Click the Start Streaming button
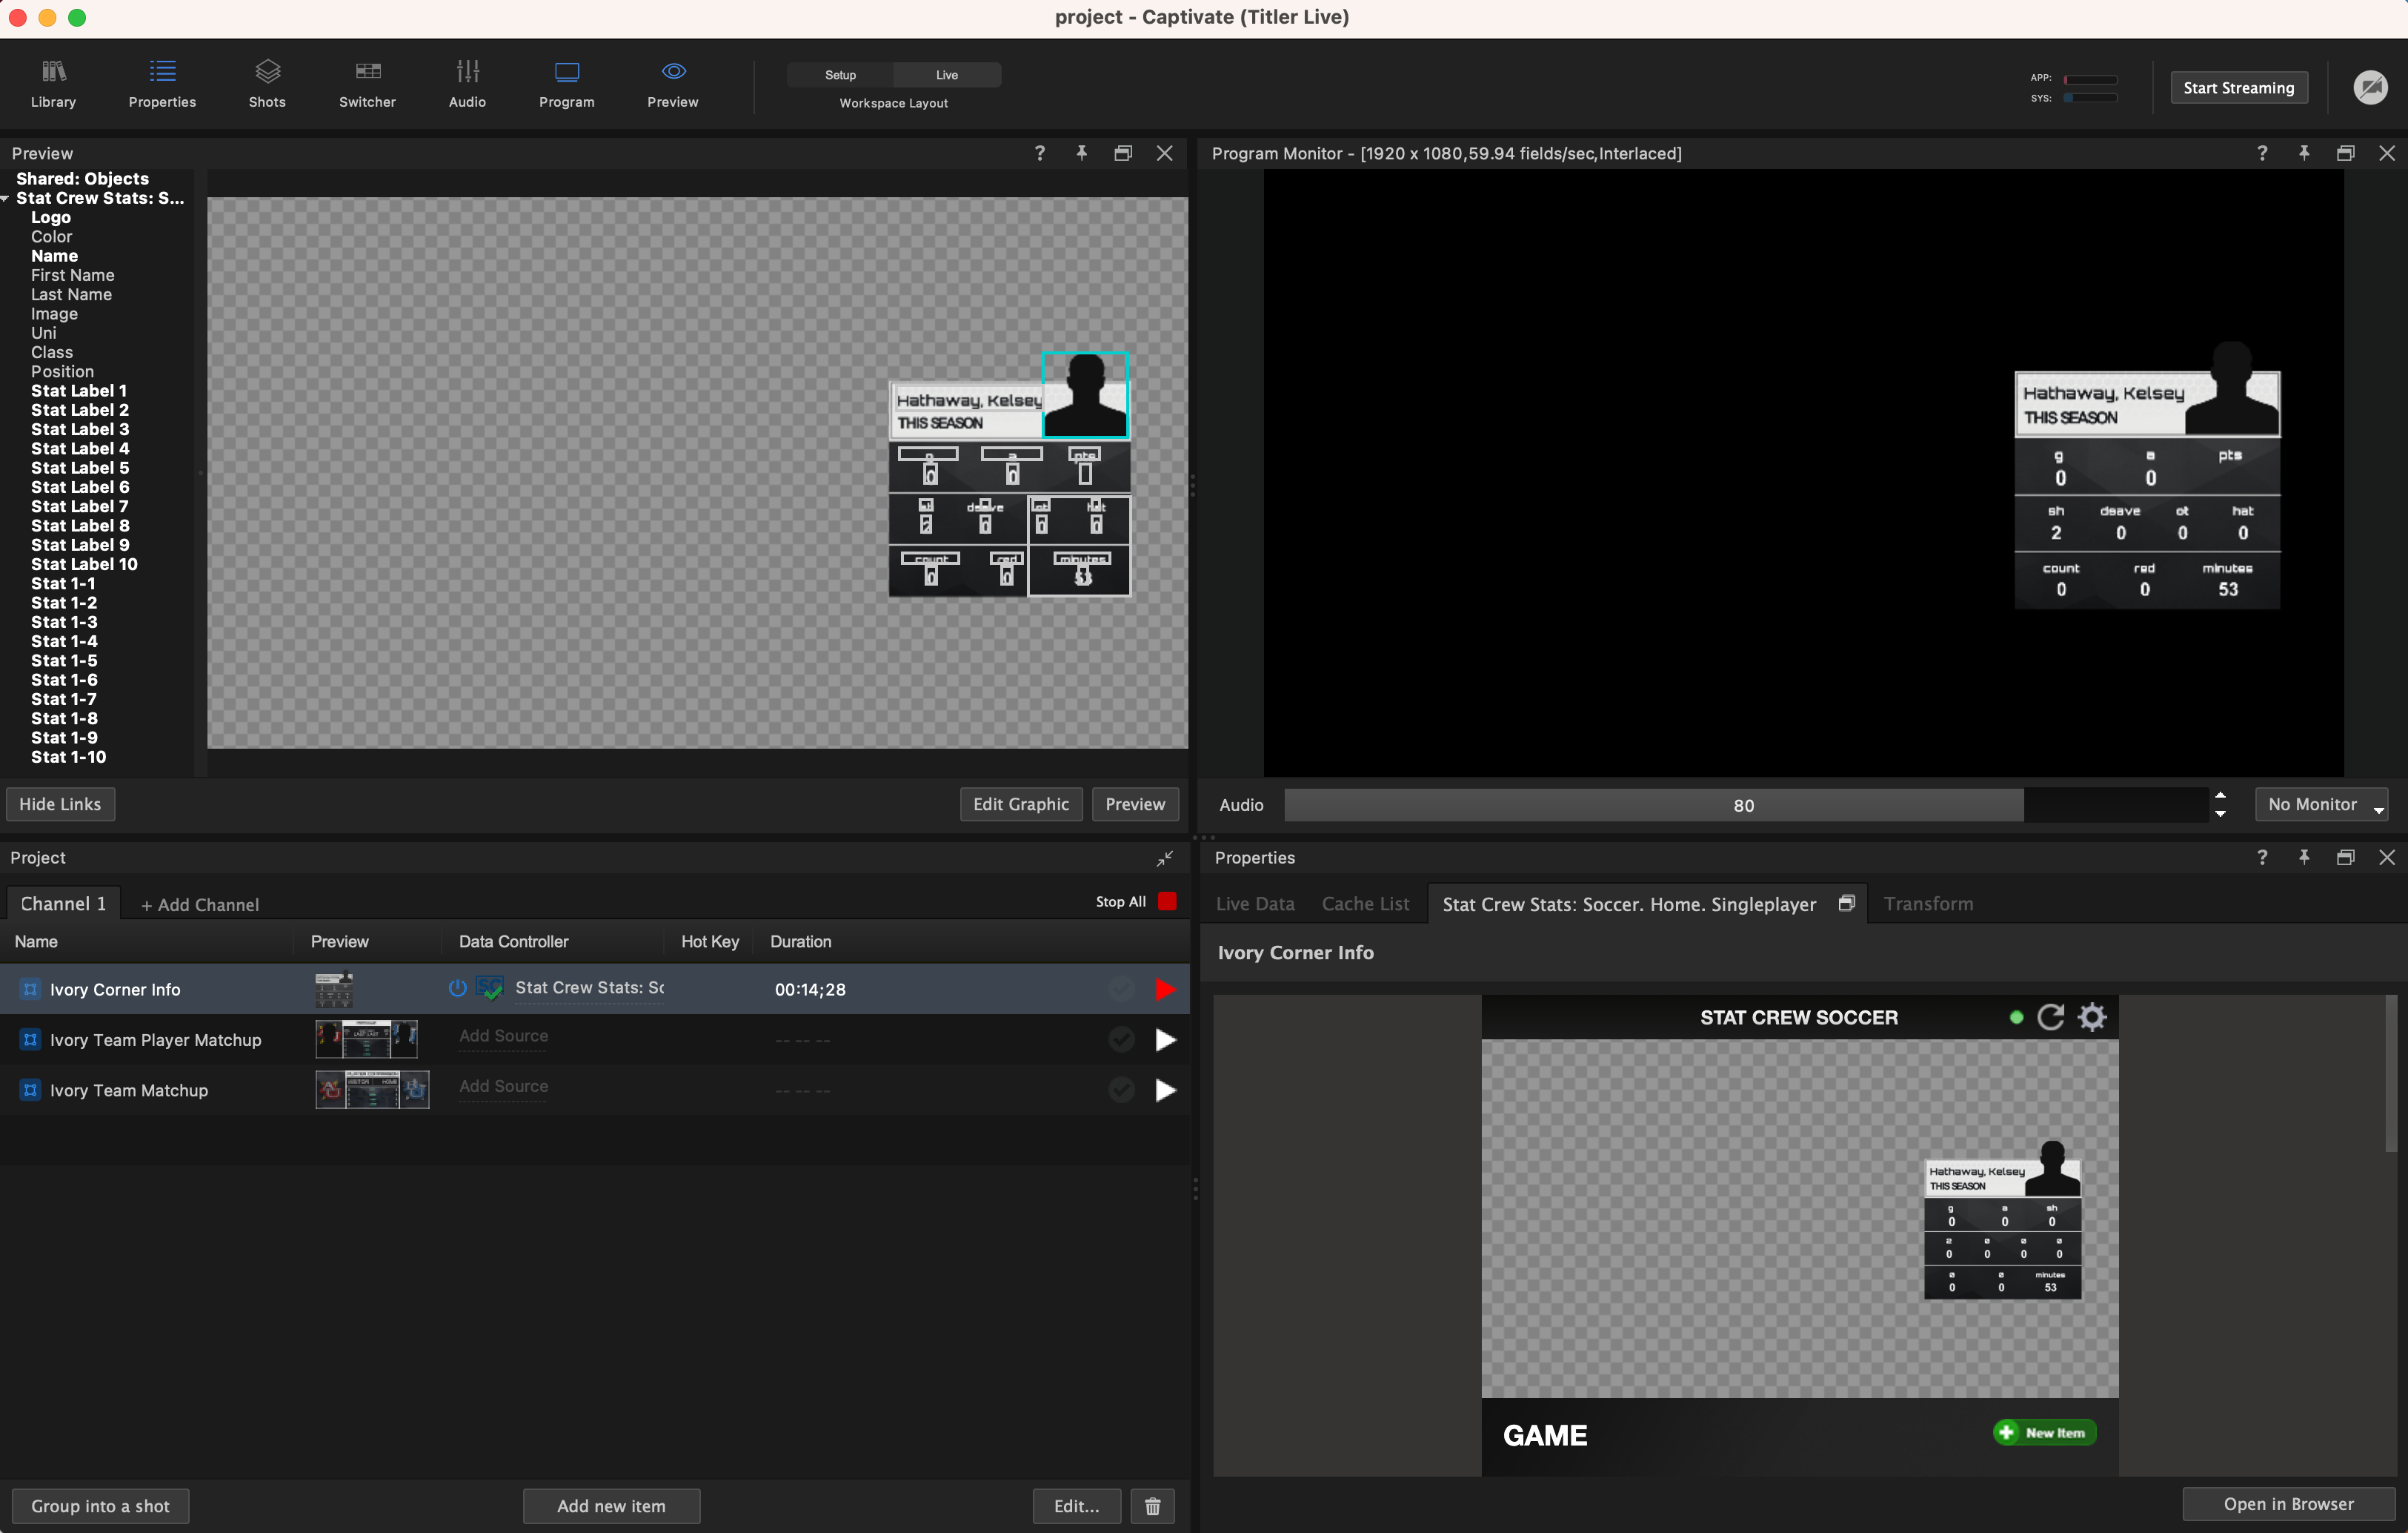Screen dimensions: 2408x1533 2238,88
